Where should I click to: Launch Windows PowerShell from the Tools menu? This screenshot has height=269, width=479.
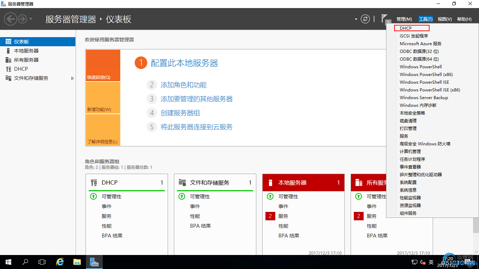420,67
